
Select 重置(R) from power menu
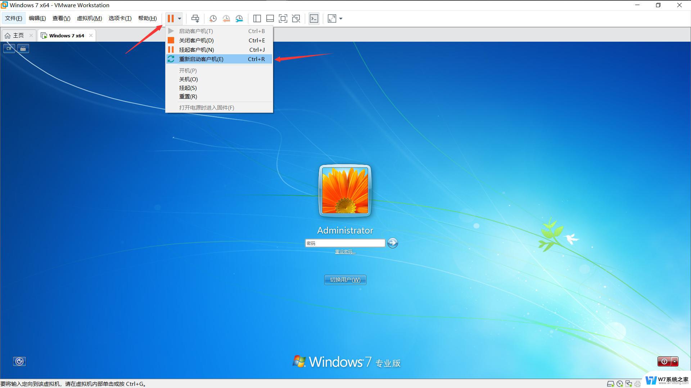(219, 96)
